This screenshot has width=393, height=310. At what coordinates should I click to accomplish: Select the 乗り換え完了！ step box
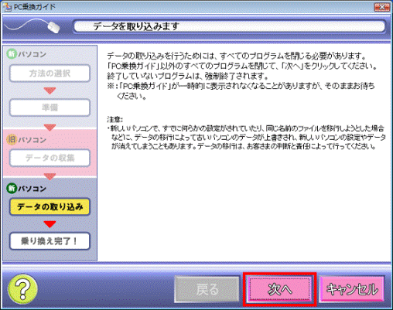click(x=50, y=241)
